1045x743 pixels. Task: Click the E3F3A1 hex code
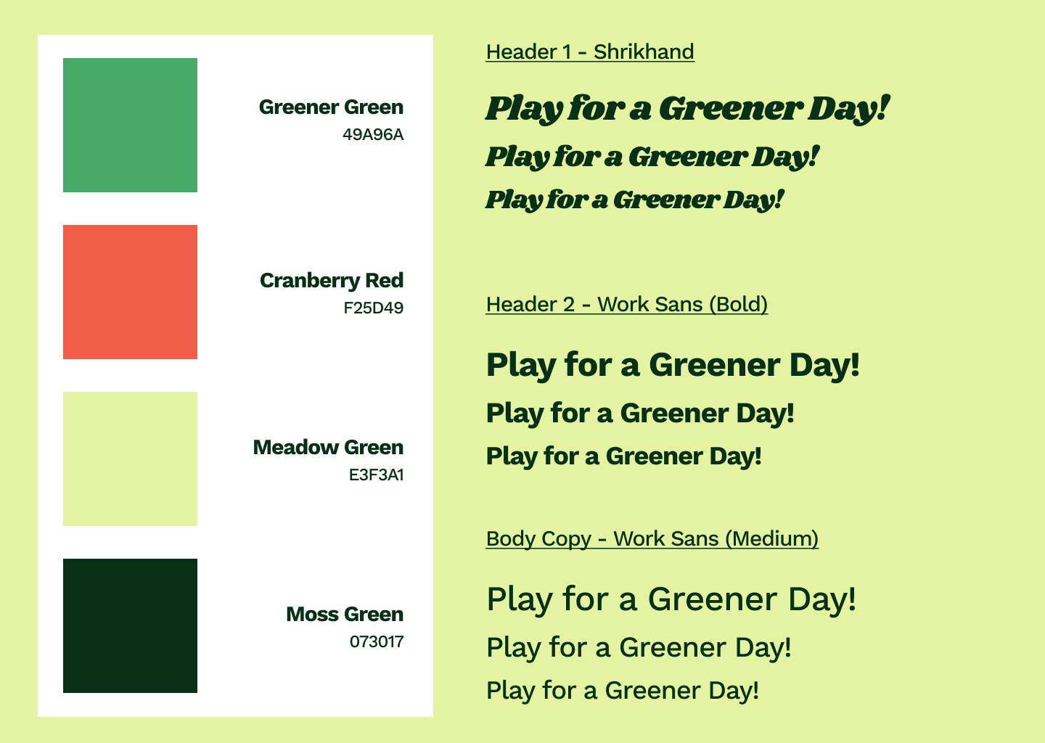(x=376, y=475)
